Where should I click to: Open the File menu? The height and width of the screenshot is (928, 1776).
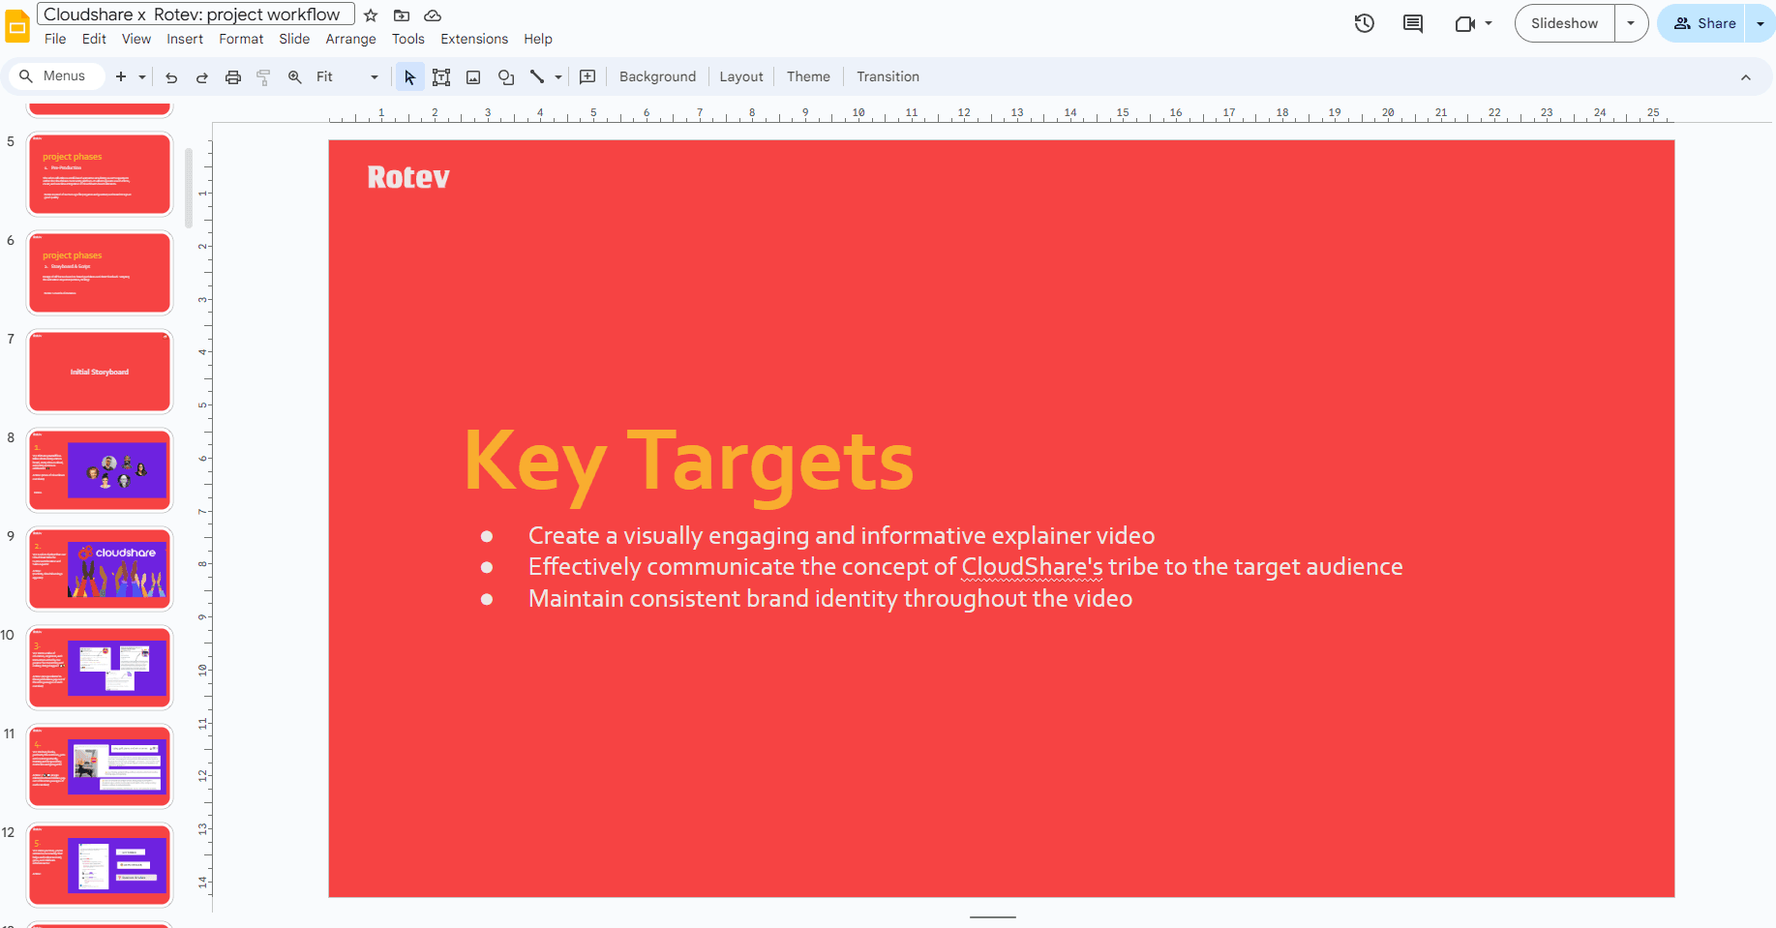(55, 39)
